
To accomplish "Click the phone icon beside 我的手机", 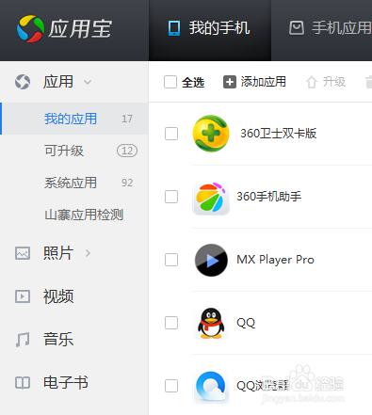I will [x=174, y=28].
